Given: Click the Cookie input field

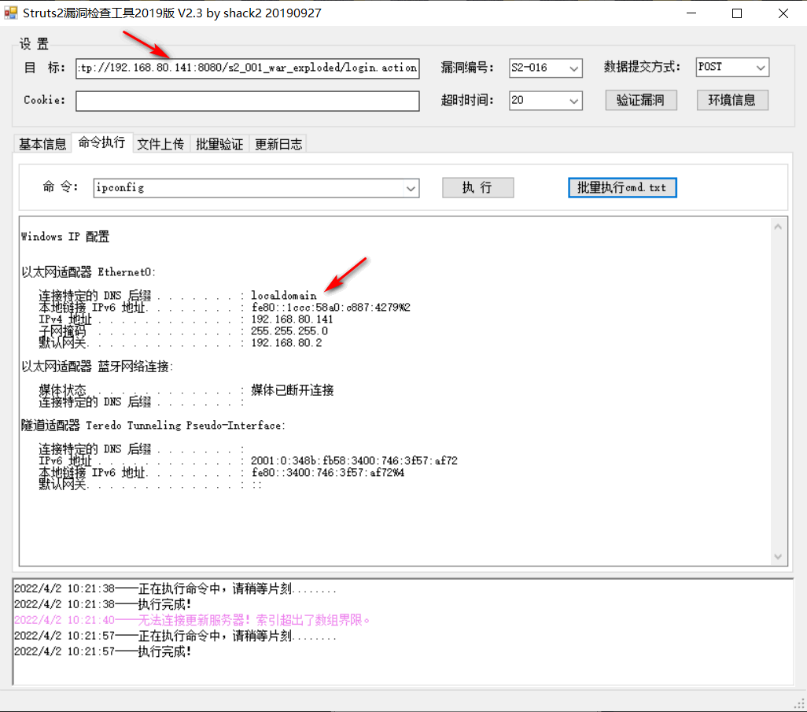Looking at the screenshot, I should (x=248, y=101).
